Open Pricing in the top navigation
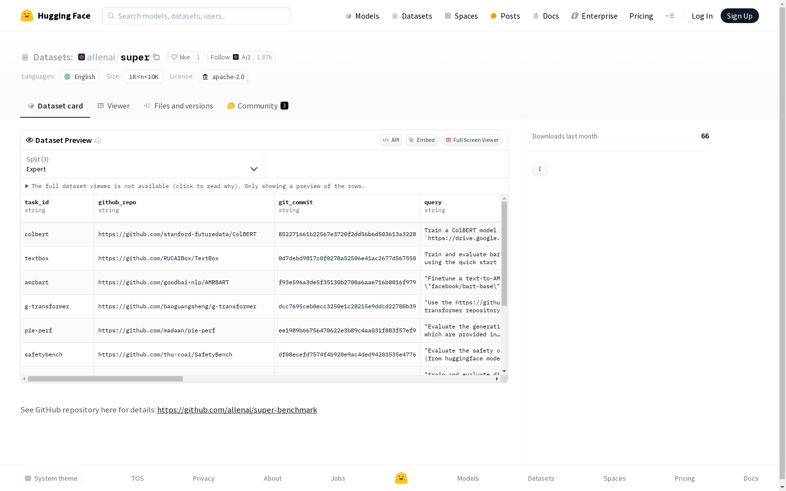This screenshot has height=491, width=786. (x=641, y=16)
